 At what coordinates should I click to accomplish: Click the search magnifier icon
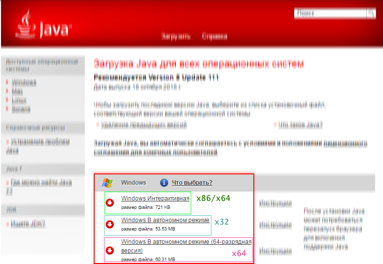point(370,13)
